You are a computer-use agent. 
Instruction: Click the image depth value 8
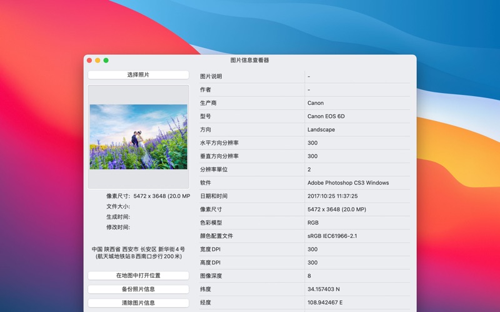309,276
